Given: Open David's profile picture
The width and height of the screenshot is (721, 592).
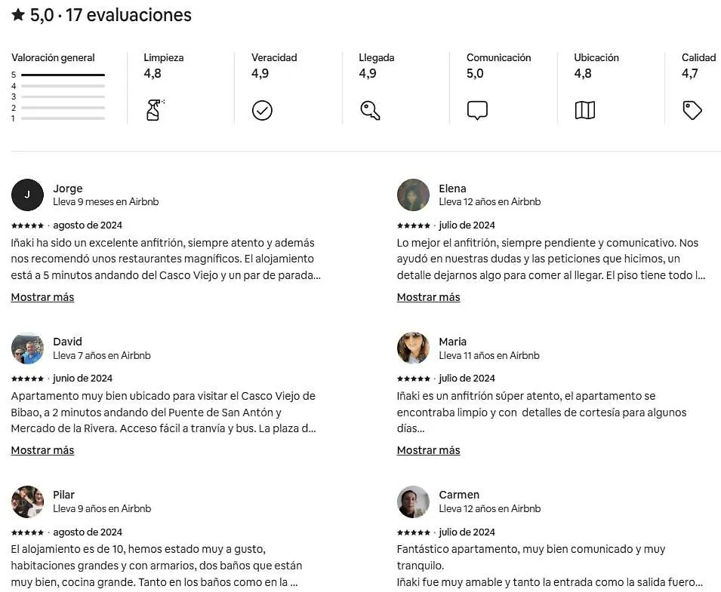Looking at the screenshot, I should (x=28, y=348).
